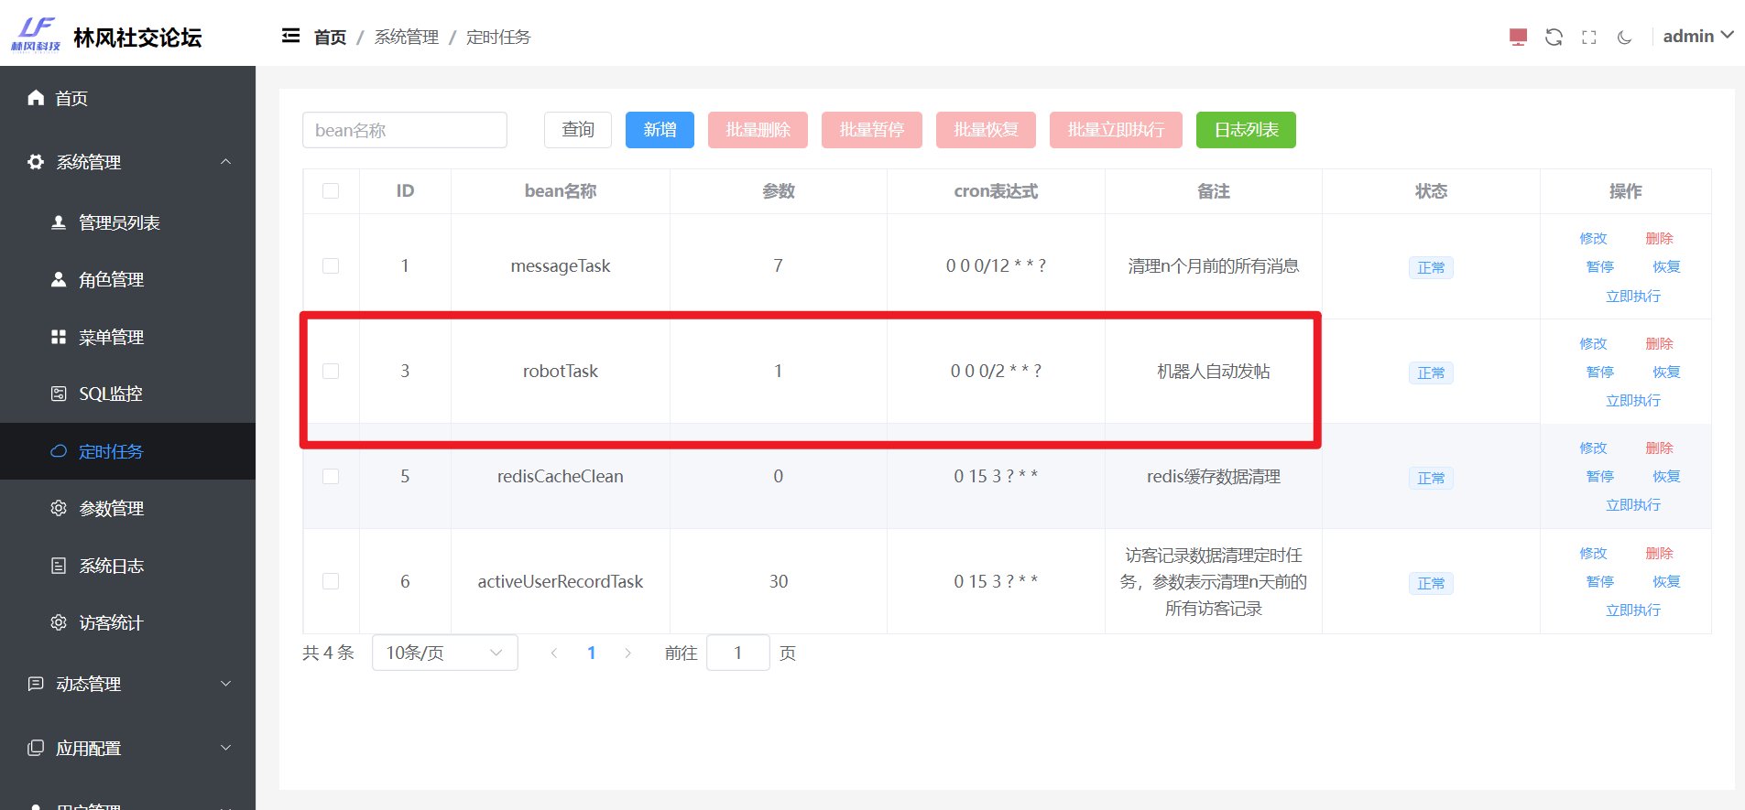Open the green 日志列表 button
Viewport: 1745px width, 810px height.
coord(1246,130)
